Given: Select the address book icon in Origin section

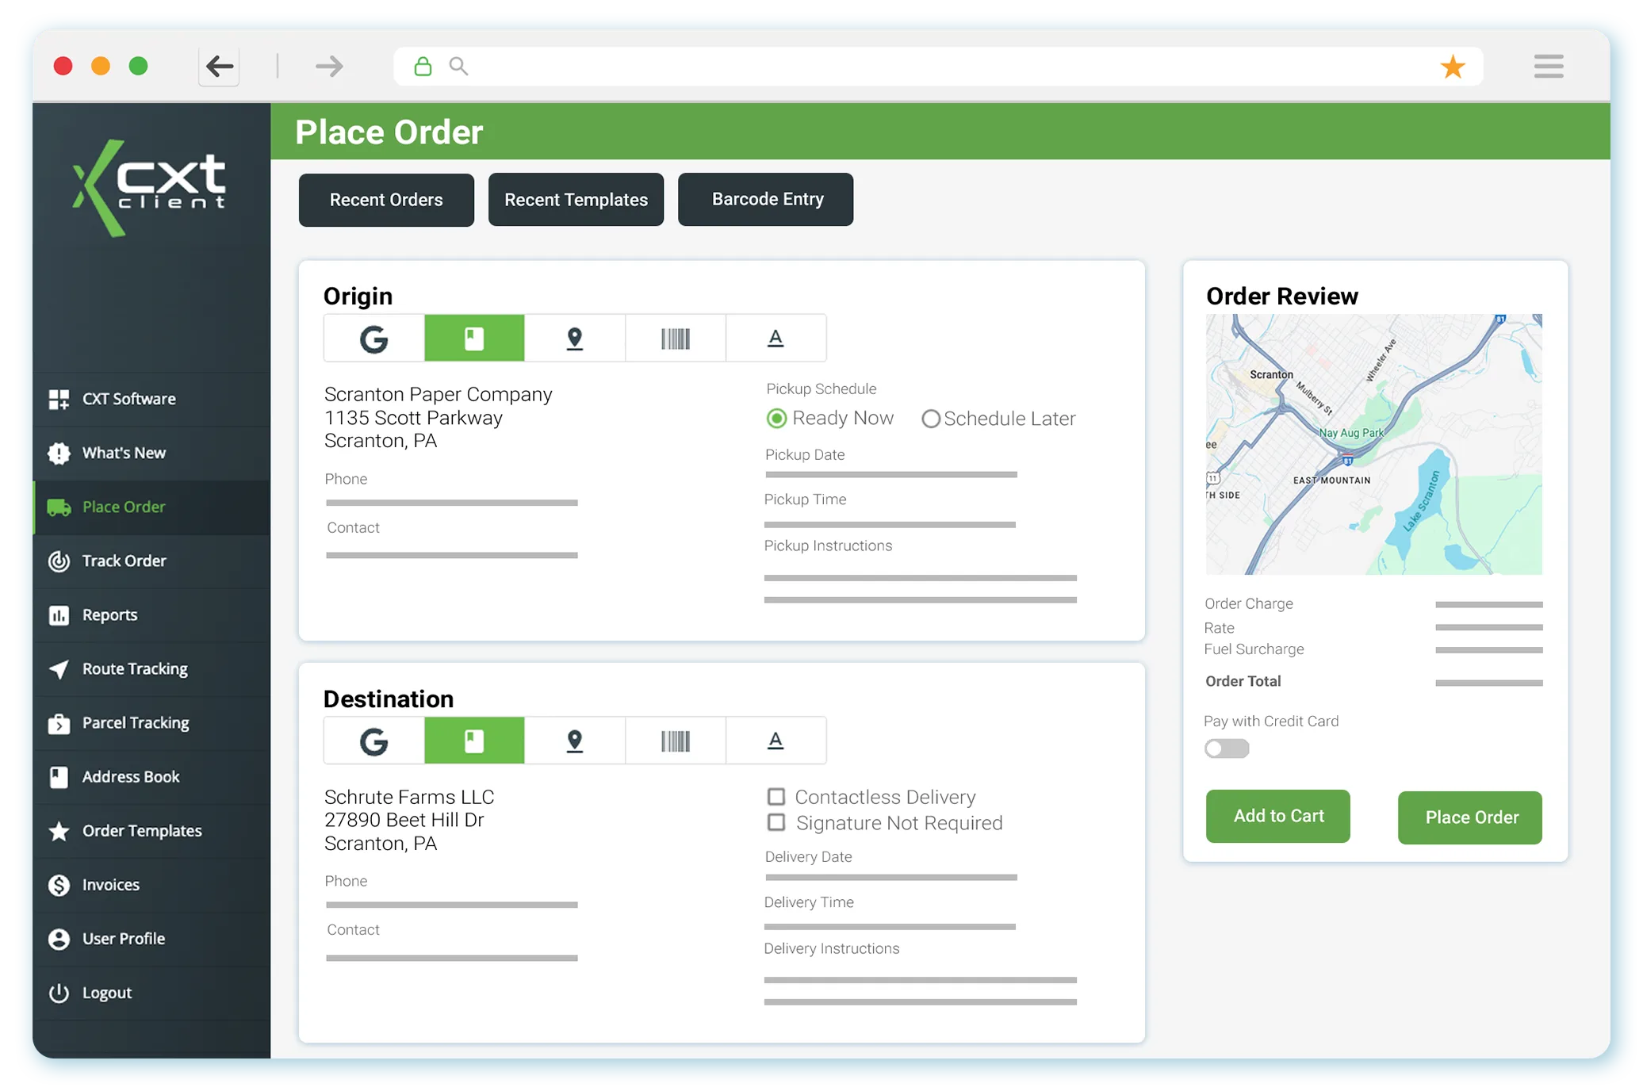Looking at the screenshot, I should [x=474, y=338].
